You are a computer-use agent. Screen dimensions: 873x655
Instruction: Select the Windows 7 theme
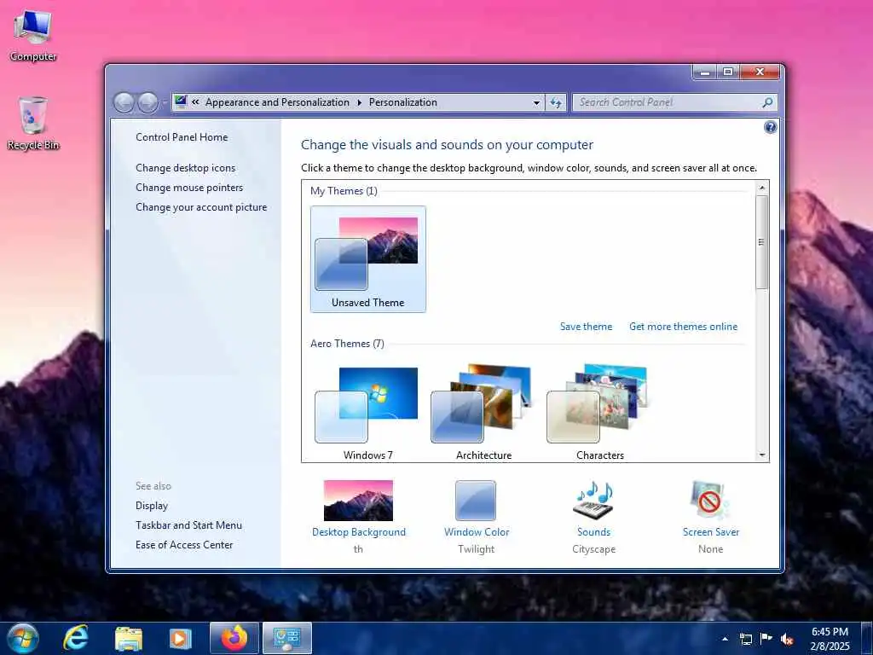click(x=367, y=413)
